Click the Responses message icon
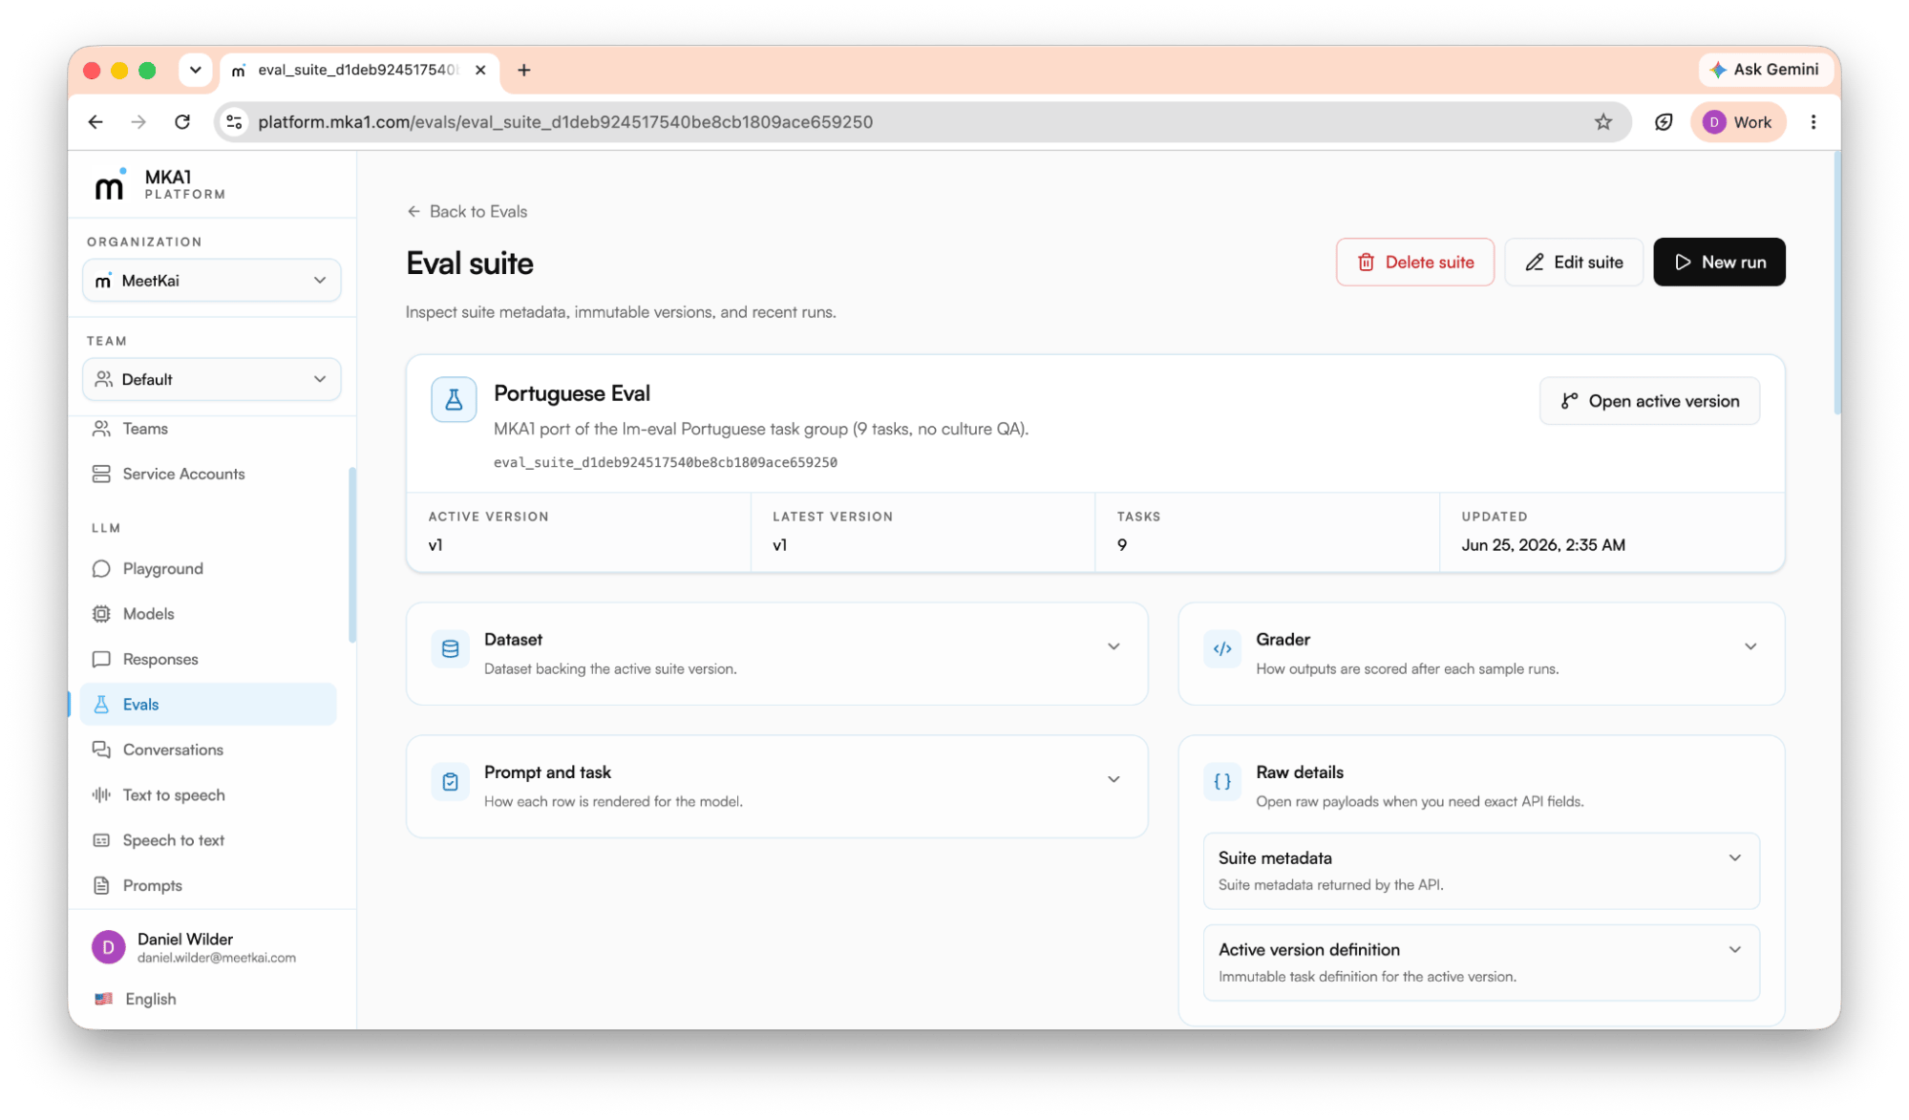The image size is (1909, 1120). 101,660
